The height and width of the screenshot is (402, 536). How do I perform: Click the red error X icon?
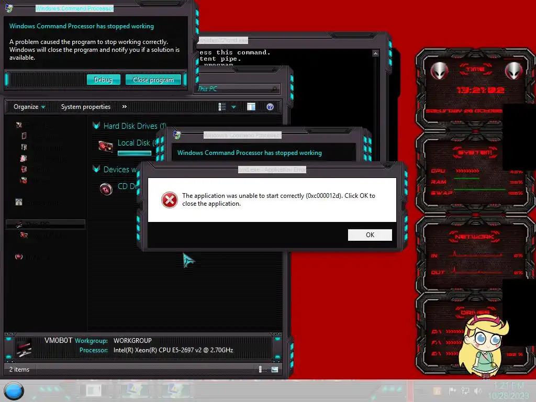[x=170, y=200]
